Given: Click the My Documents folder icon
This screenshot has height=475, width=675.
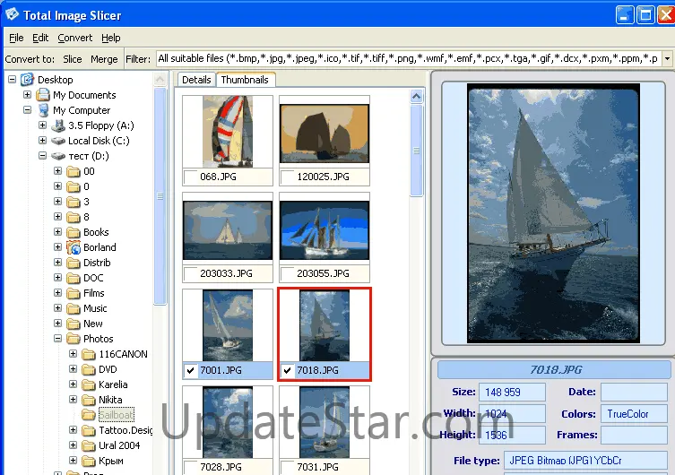Looking at the screenshot, I should tap(42, 95).
